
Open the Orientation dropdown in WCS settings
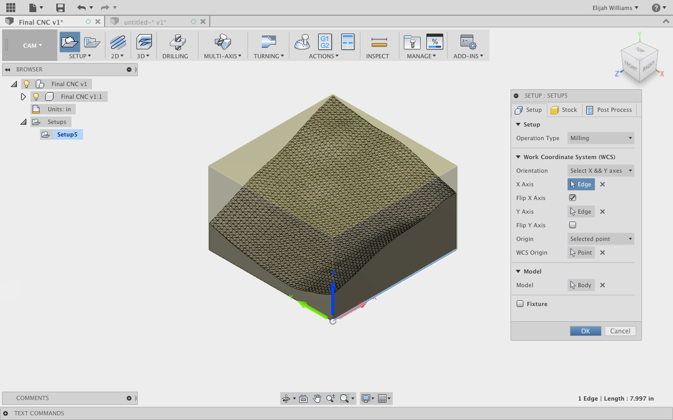pos(600,170)
